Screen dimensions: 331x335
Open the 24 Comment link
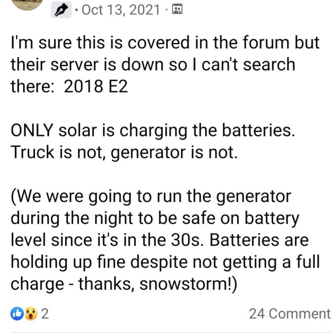click(x=289, y=314)
